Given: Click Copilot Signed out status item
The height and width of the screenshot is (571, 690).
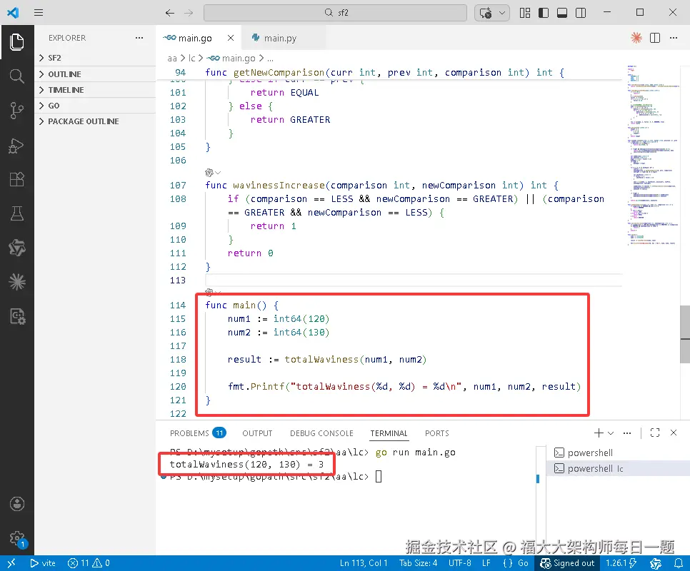Looking at the screenshot, I should click(567, 563).
